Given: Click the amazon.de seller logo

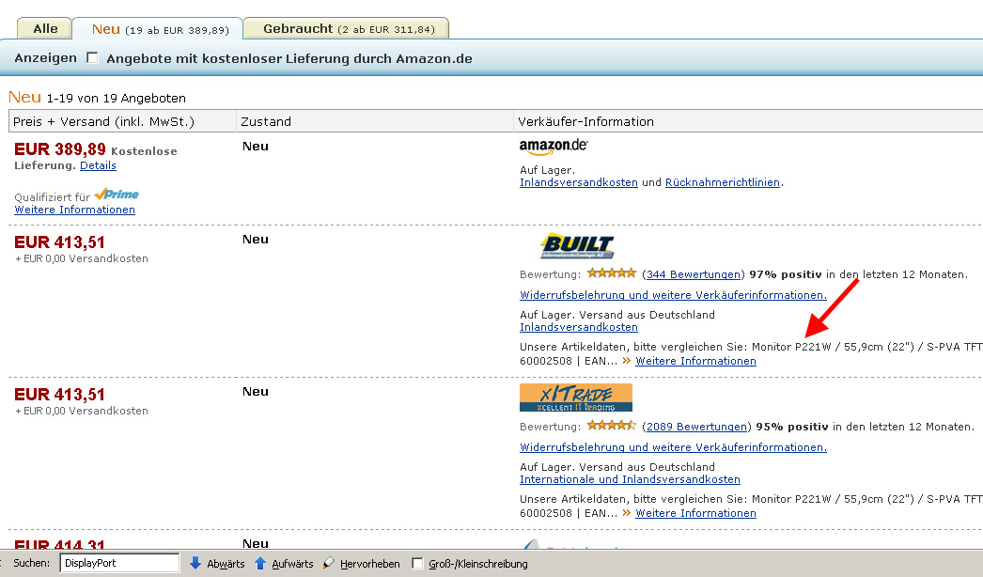Looking at the screenshot, I should point(554,146).
